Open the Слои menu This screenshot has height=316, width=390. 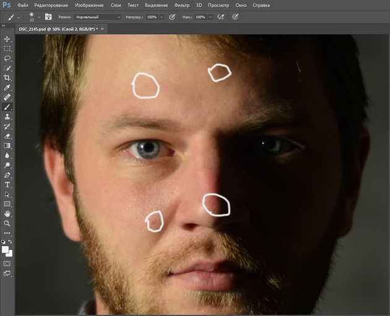click(x=116, y=5)
